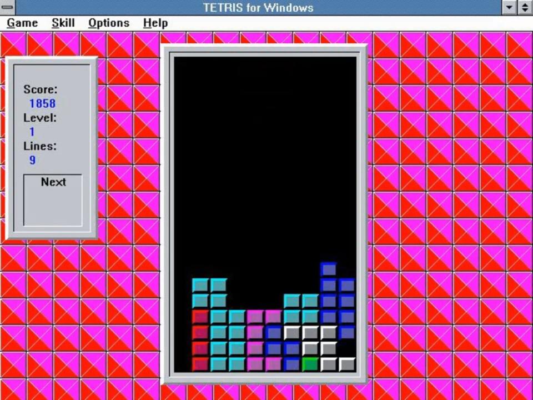
Task: Click the Level value 1
Action: click(x=32, y=132)
